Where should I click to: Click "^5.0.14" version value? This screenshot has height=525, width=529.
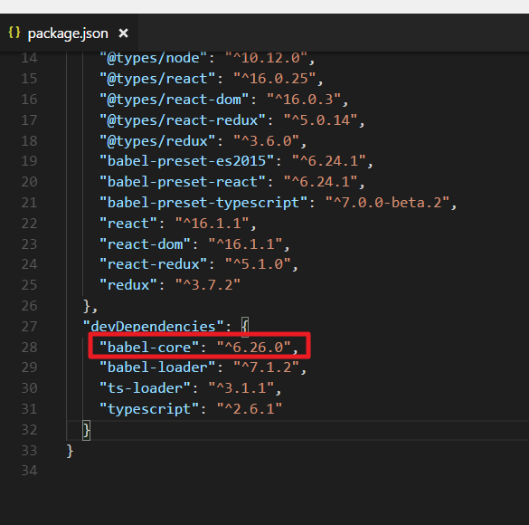coord(320,120)
